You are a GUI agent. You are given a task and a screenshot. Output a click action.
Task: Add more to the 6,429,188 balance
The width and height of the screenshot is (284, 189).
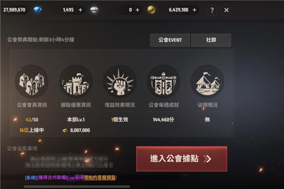coord(195,10)
